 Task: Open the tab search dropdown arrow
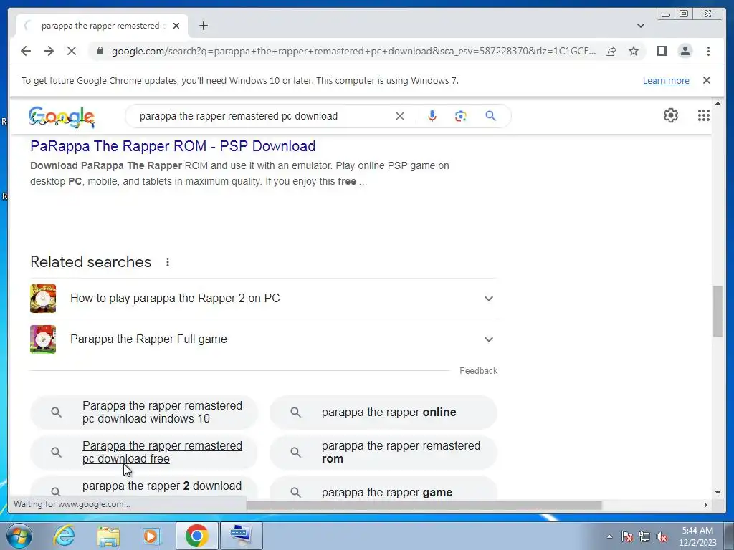(x=640, y=26)
